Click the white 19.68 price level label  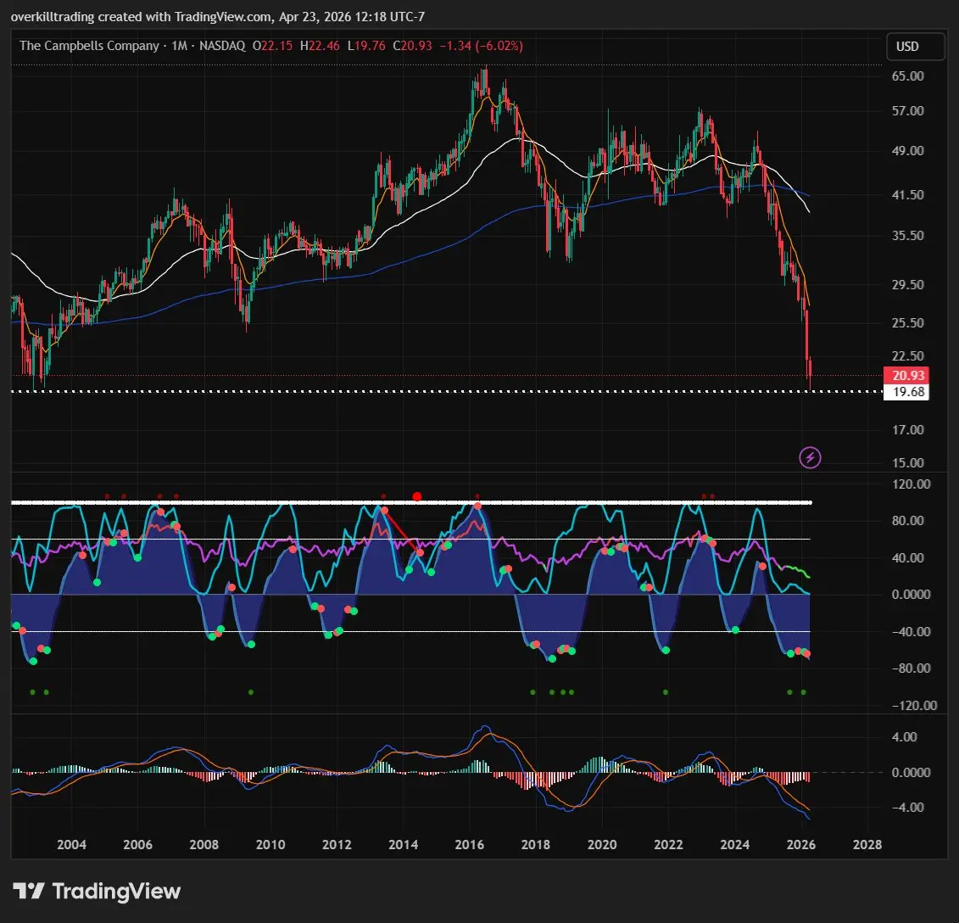pos(905,392)
